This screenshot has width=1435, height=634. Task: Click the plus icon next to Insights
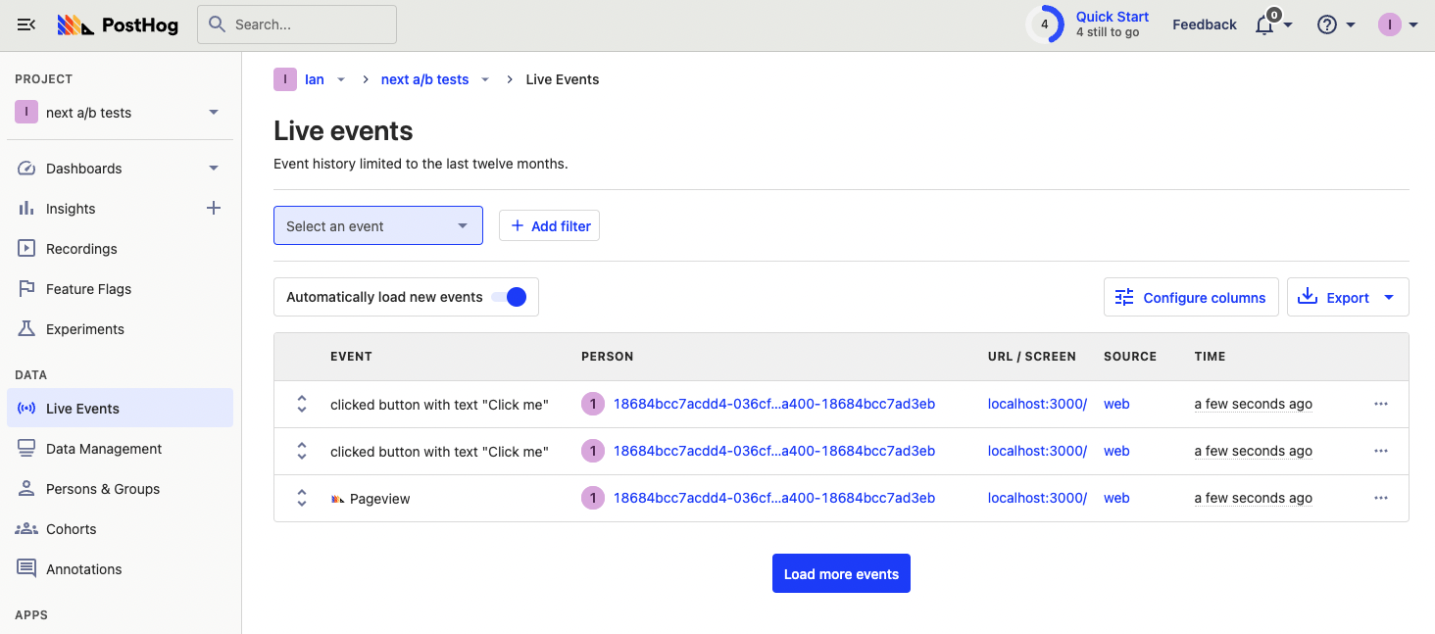(x=214, y=208)
